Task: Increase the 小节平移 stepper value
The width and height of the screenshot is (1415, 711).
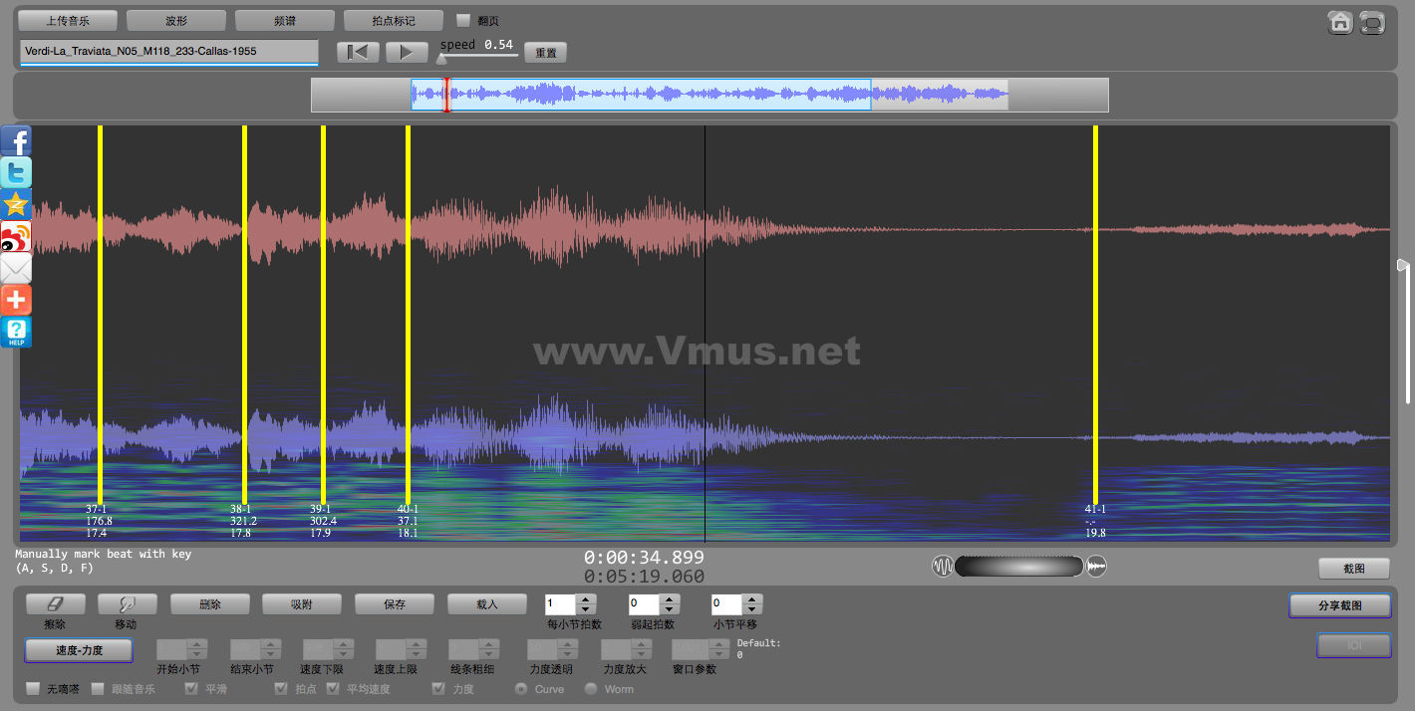Action: 751,599
